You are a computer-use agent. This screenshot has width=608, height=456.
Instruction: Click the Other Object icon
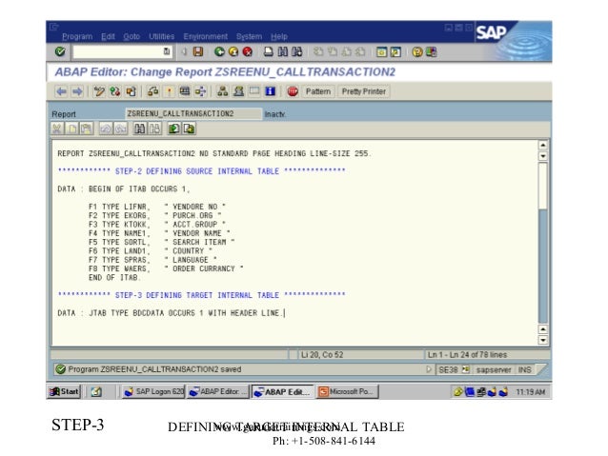pos(131,91)
